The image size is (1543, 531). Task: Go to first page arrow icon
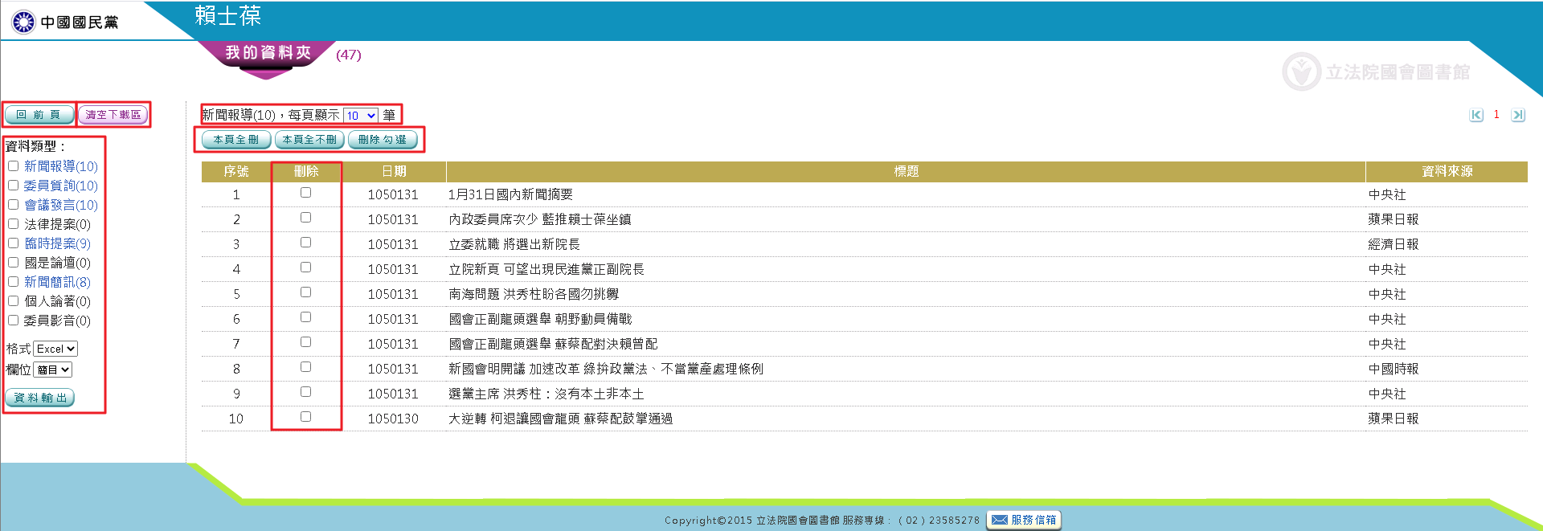(1476, 115)
